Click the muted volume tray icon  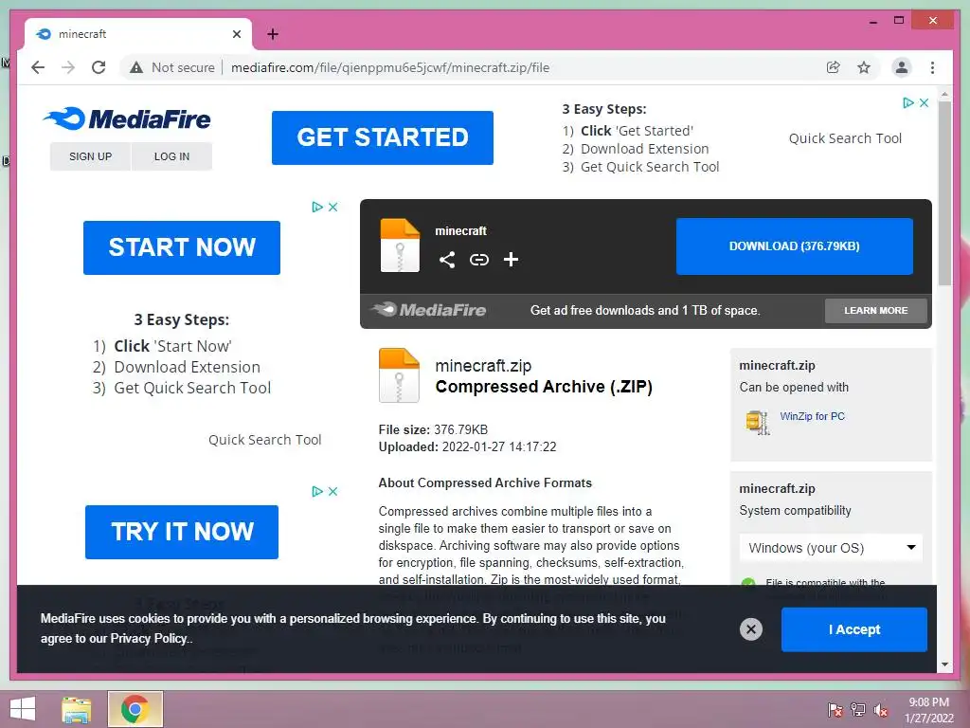click(x=880, y=709)
